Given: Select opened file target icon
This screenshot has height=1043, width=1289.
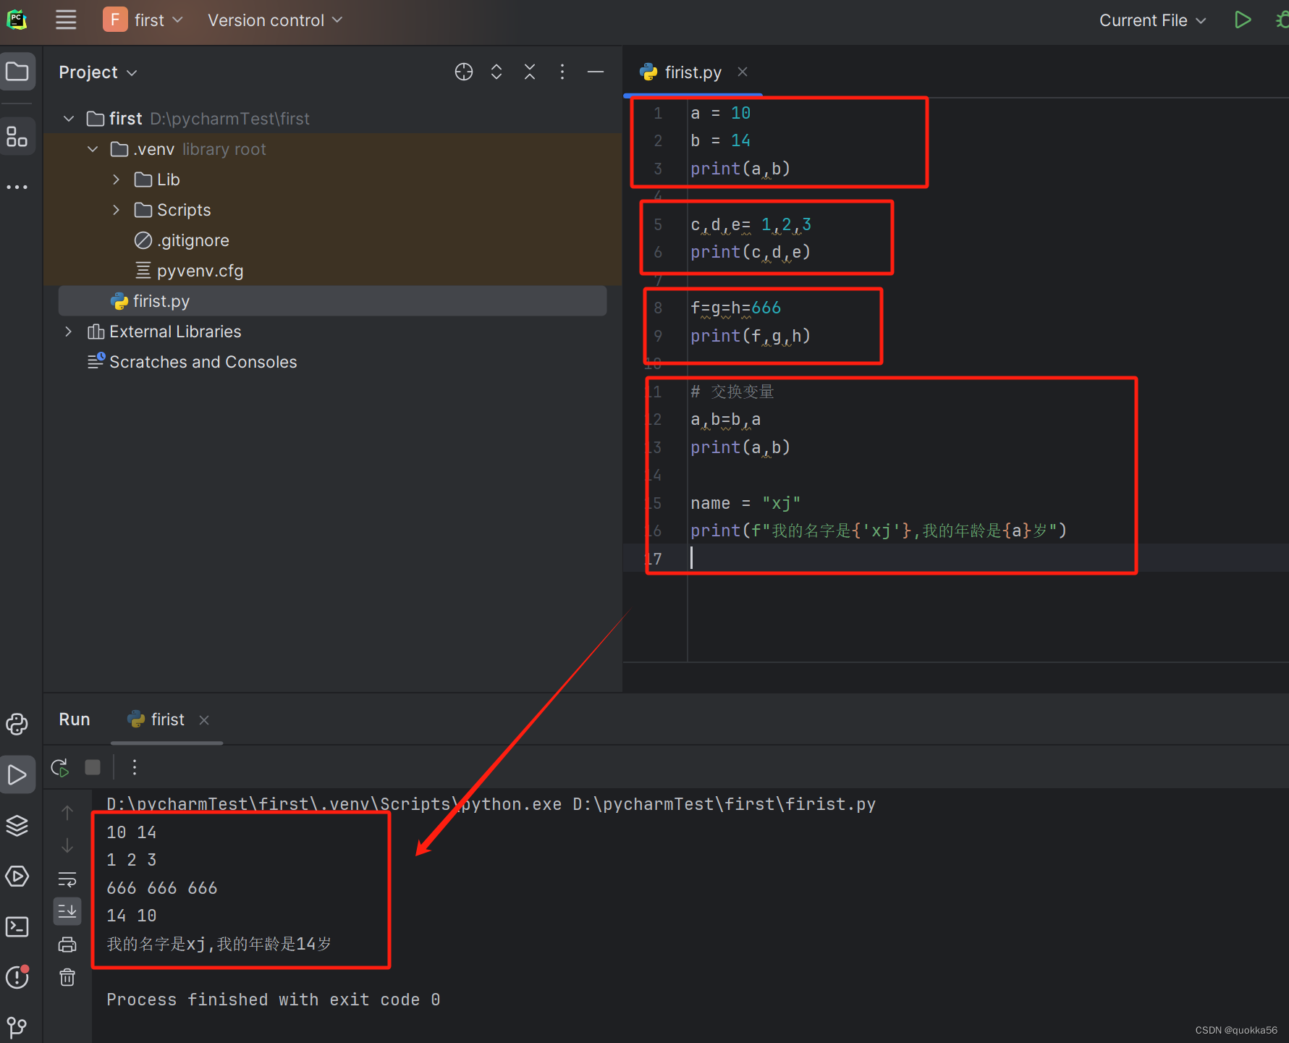Looking at the screenshot, I should tap(464, 72).
